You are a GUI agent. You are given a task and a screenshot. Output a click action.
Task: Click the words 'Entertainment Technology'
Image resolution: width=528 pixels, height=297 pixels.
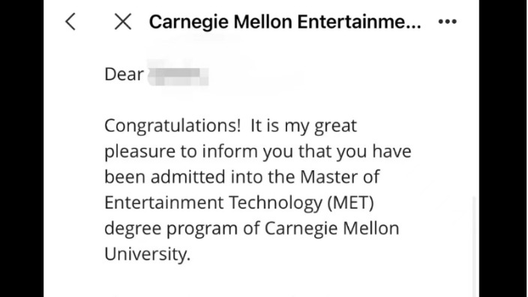coord(214,203)
